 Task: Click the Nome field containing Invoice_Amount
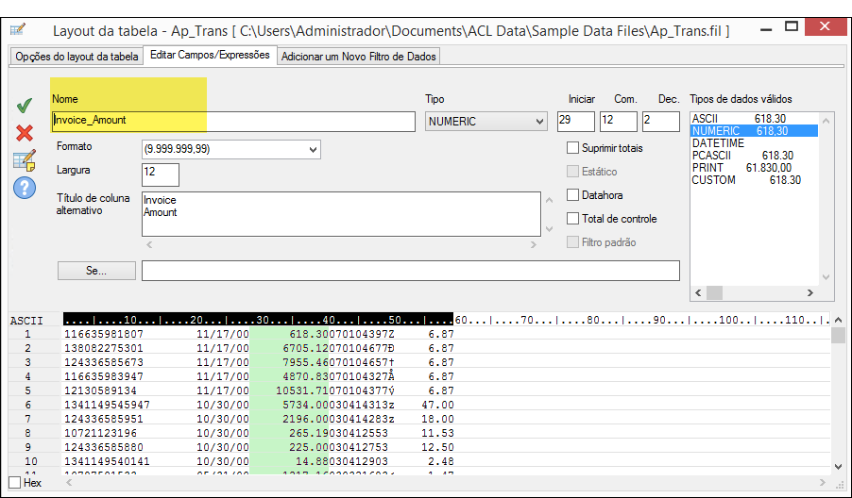[233, 121]
